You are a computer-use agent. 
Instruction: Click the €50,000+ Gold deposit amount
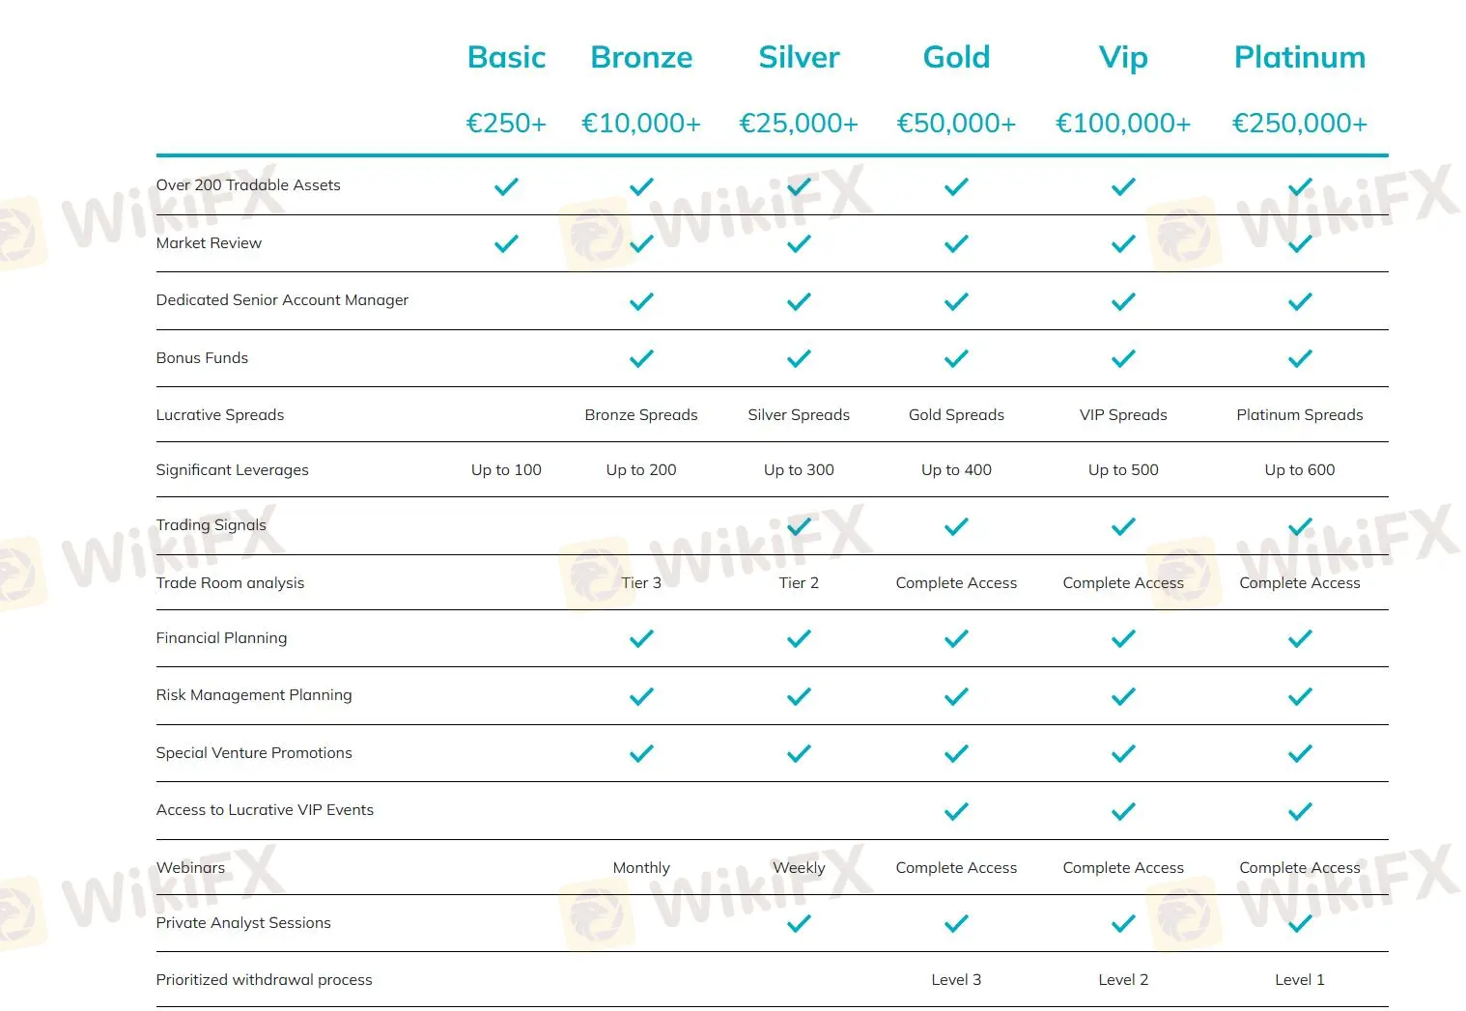point(956,124)
